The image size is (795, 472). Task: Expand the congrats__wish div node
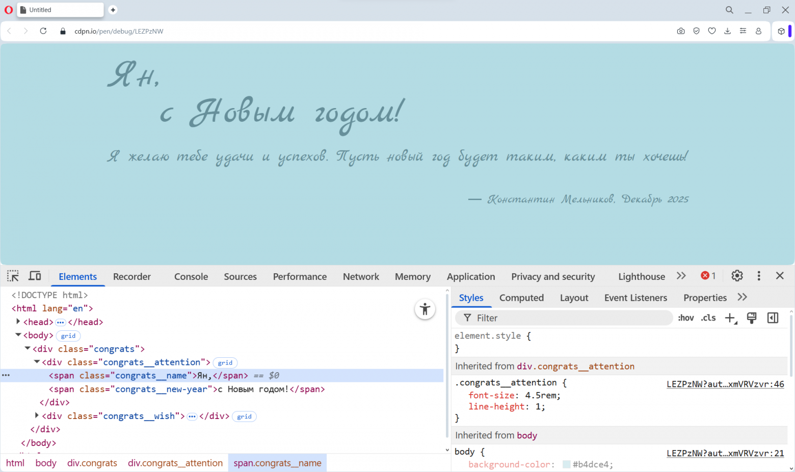click(37, 416)
